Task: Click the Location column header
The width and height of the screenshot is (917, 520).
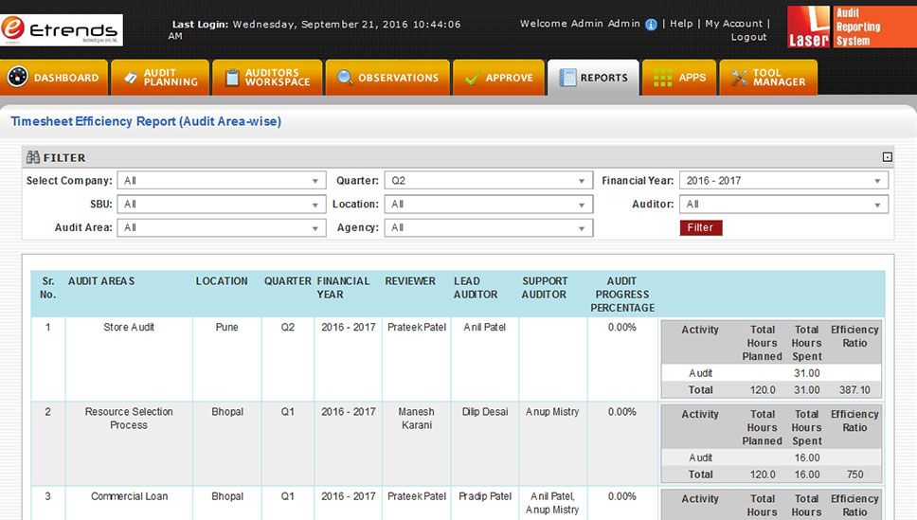Action: click(222, 281)
